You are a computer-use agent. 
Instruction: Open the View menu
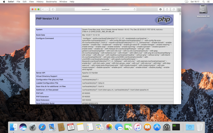click(x=31, y=2)
